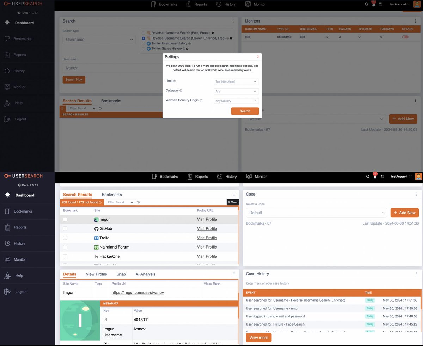The height and width of the screenshot is (346, 423).
Task: Click search magnifier in lower screenshot top bar
Action: tap(368, 177)
